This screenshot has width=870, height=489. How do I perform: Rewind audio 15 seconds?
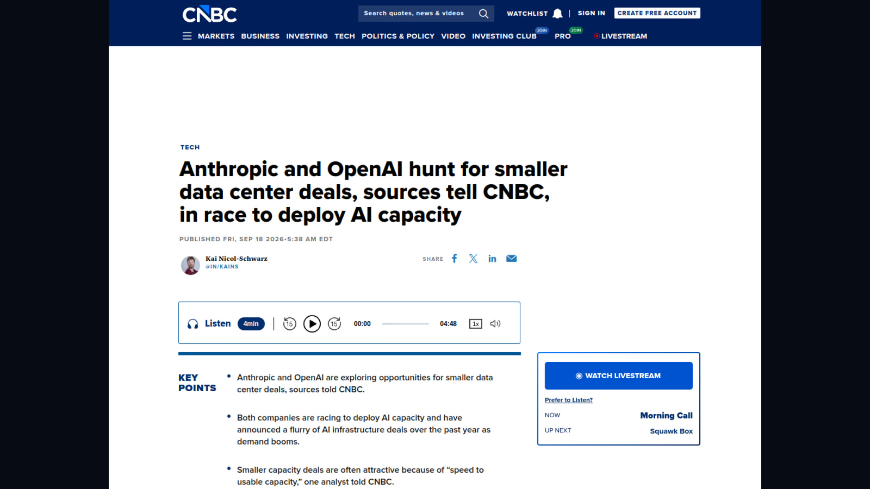[x=290, y=324]
